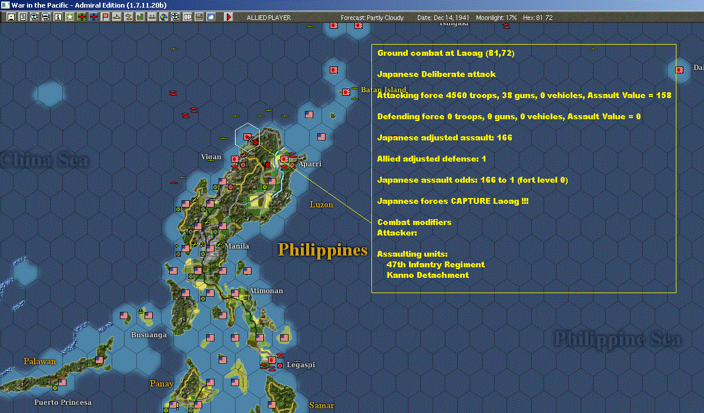Select the Japanese flag at the Dai island
Viewport: 704px width, 413px height.
coord(679,69)
